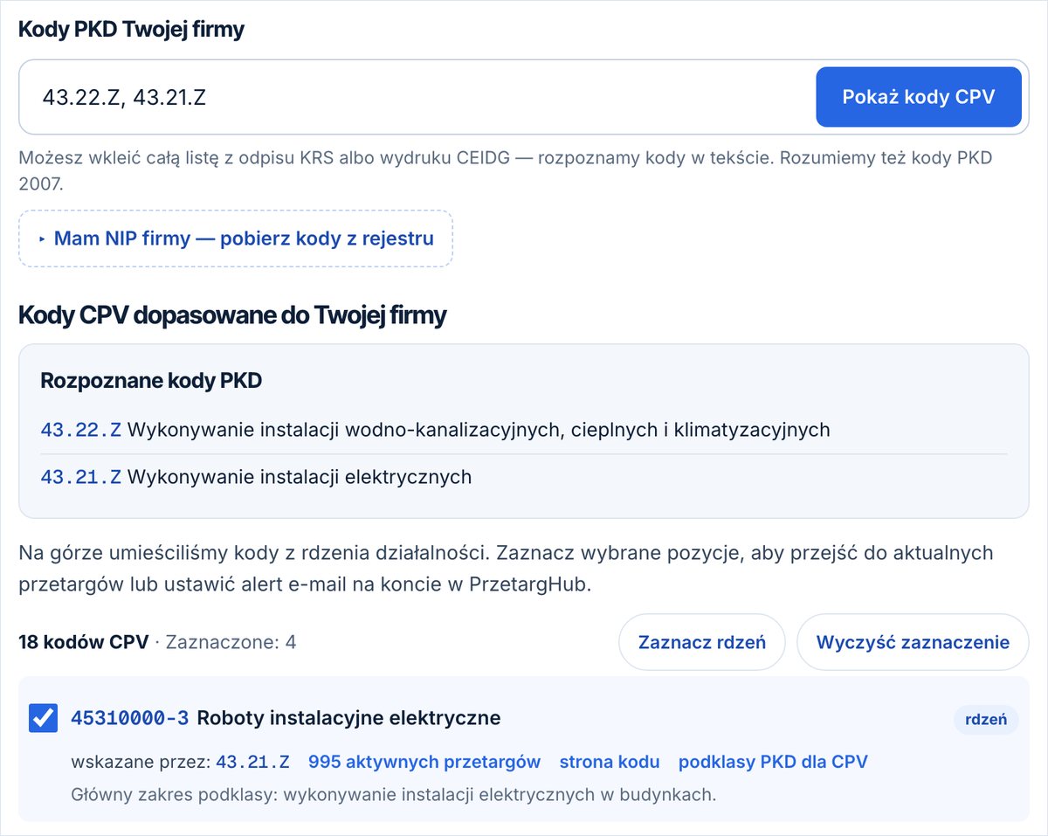Click the Zaznacz rdzeń button
This screenshot has height=836, width=1048.
[702, 642]
